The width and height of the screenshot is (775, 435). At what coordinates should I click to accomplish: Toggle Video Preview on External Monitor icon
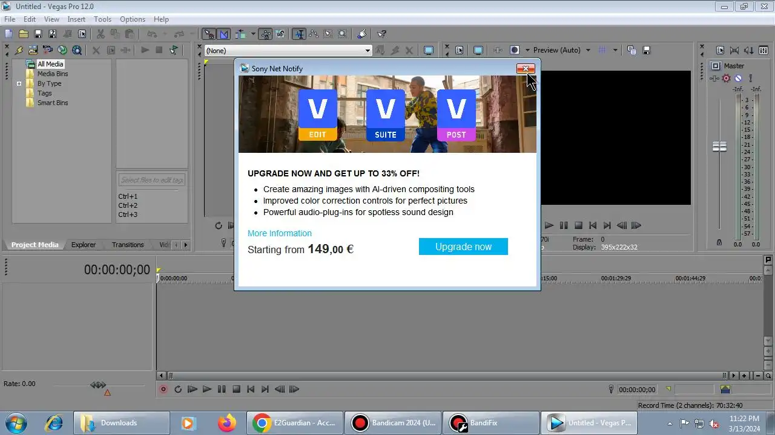tap(478, 50)
